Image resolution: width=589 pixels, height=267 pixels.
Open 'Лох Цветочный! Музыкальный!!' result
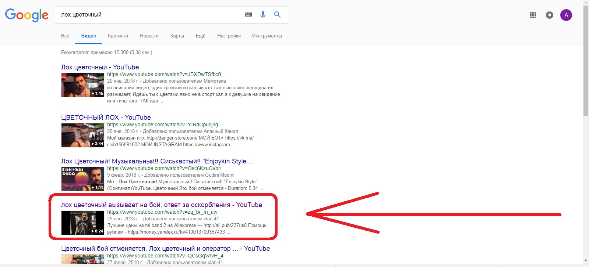[157, 161]
